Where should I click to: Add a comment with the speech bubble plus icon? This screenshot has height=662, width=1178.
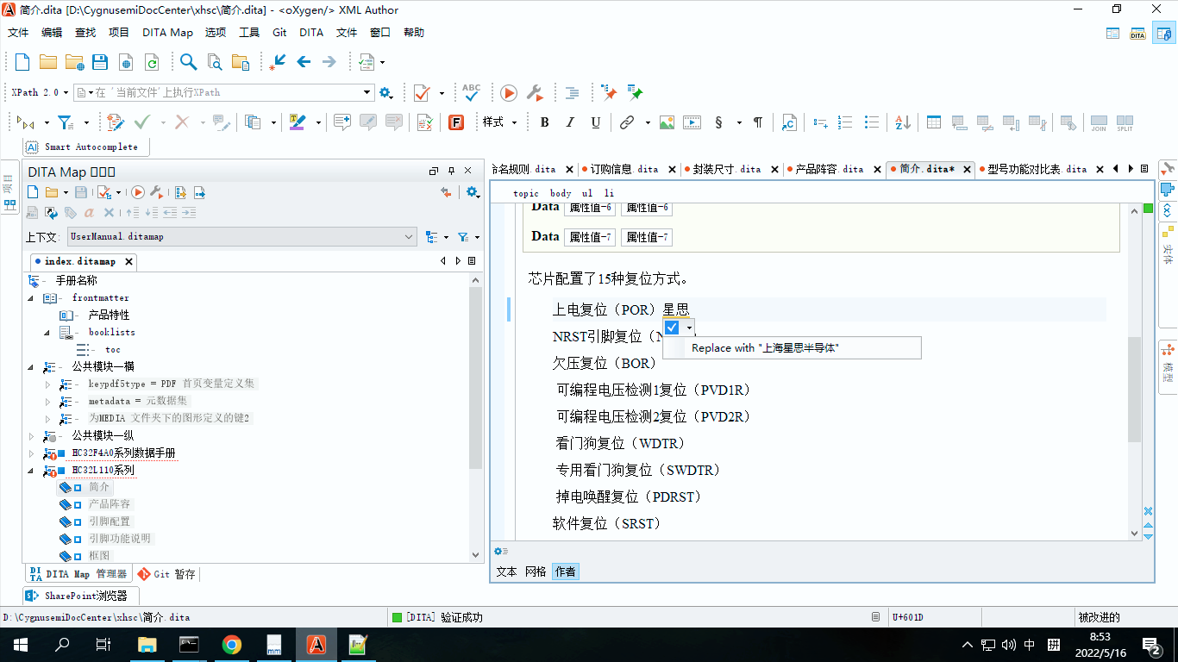pyautogui.click(x=342, y=122)
